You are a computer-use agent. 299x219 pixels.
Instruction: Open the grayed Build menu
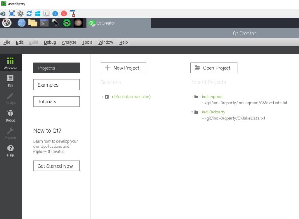(34, 42)
